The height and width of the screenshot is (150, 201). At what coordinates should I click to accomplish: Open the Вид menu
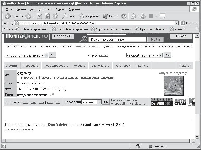[32, 9]
